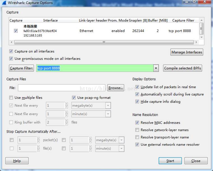Click Browse... button for capture file

(x=115, y=88)
